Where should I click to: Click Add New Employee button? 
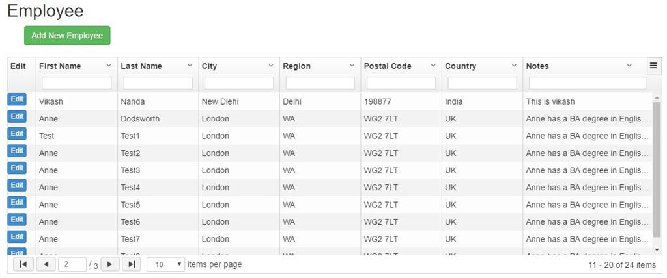[x=67, y=36]
